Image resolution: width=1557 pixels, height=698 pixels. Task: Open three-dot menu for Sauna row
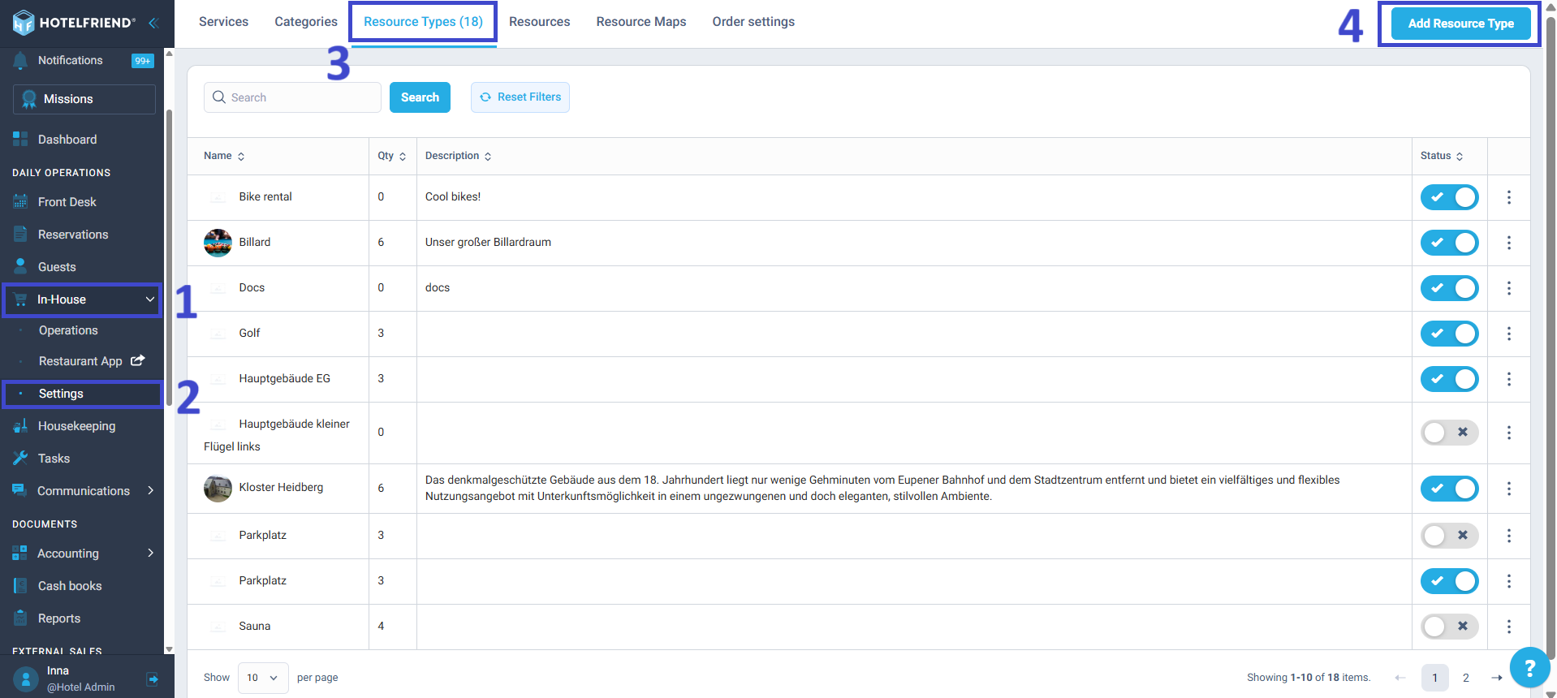pyautogui.click(x=1509, y=627)
